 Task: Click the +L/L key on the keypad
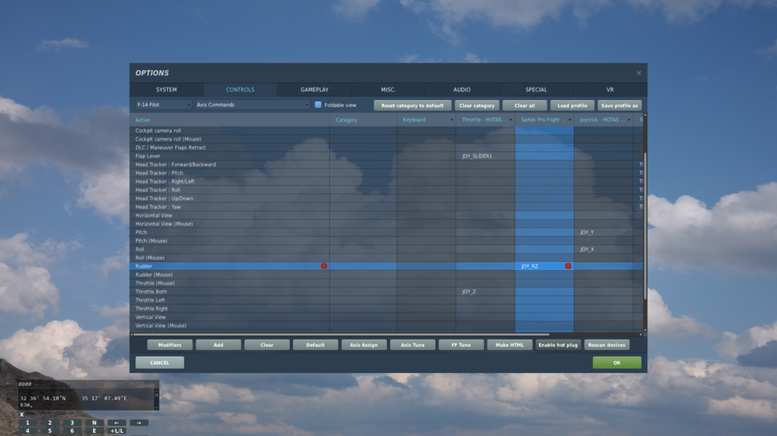117,431
